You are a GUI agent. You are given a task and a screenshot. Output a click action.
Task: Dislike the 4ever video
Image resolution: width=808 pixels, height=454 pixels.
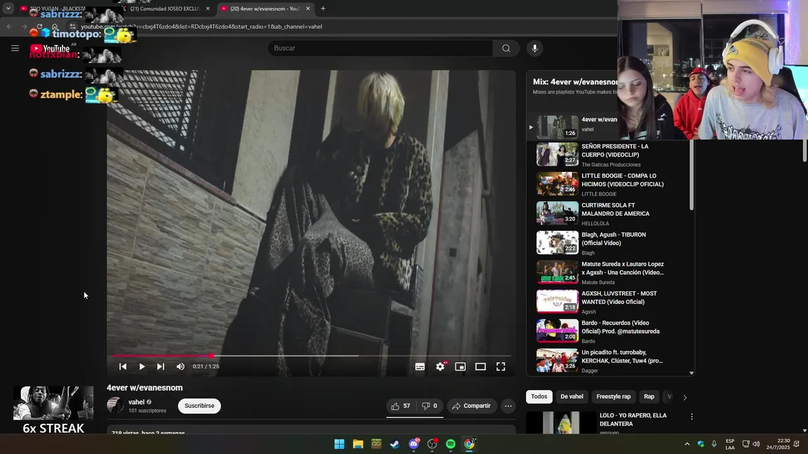tap(429, 406)
